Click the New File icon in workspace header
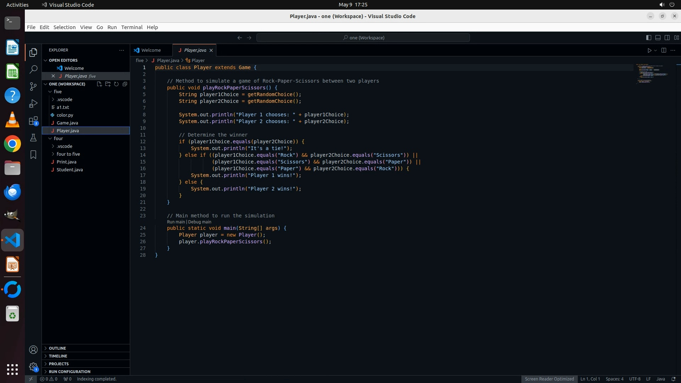The image size is (681, 383). point(99,84)
